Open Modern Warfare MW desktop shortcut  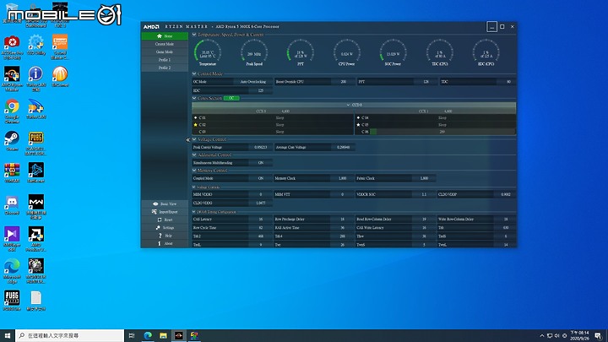click(x=36, y=207)
